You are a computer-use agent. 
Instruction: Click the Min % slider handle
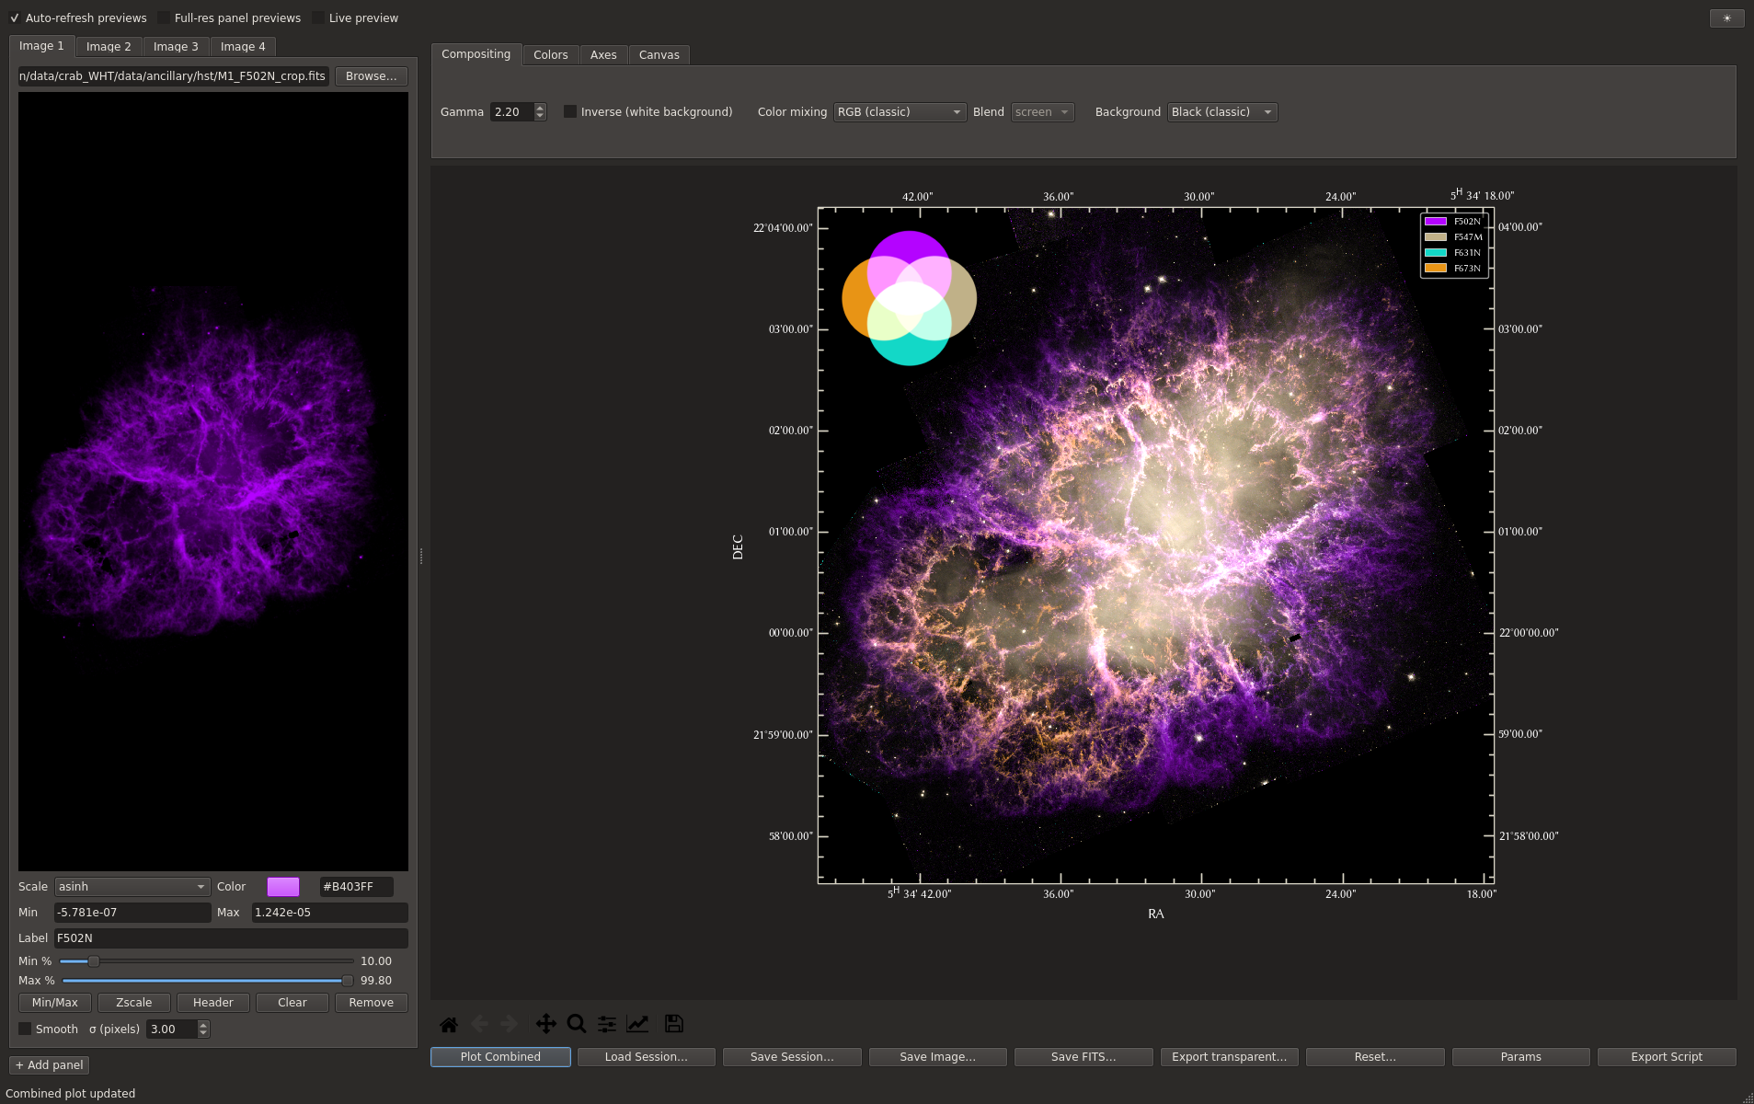coord(93,961)
